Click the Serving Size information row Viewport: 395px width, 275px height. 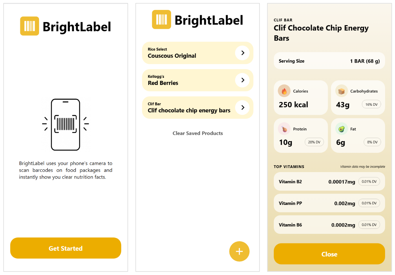(329, 60)
